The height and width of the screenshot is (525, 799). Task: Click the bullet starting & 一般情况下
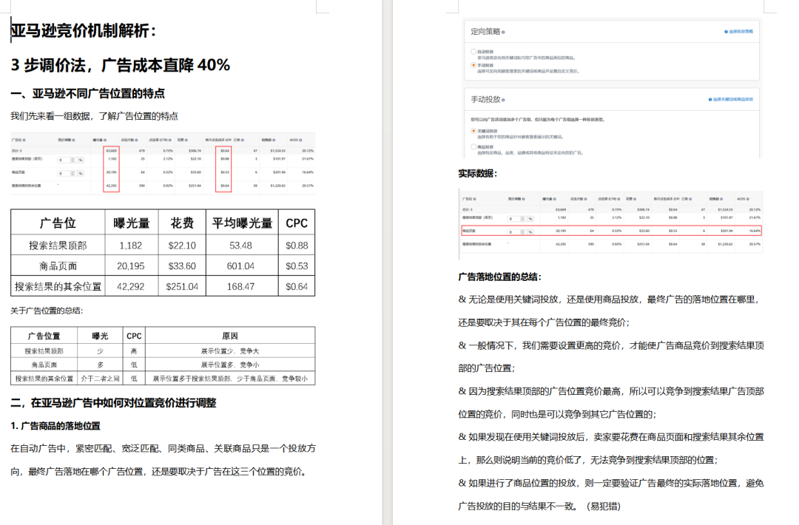tap(611, 356)
